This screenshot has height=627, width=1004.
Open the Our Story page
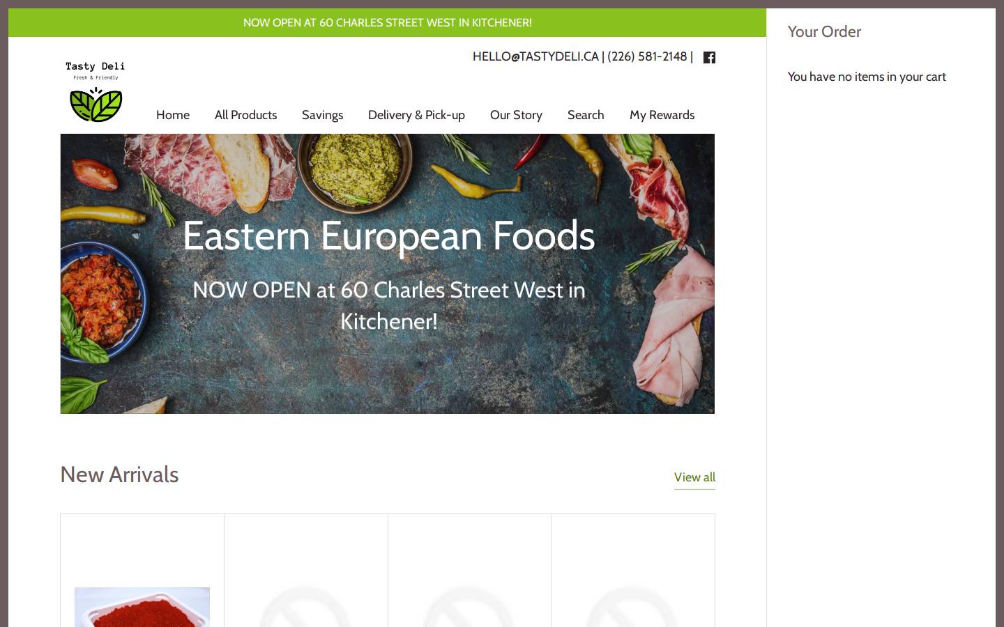click(x=516, y=115)
